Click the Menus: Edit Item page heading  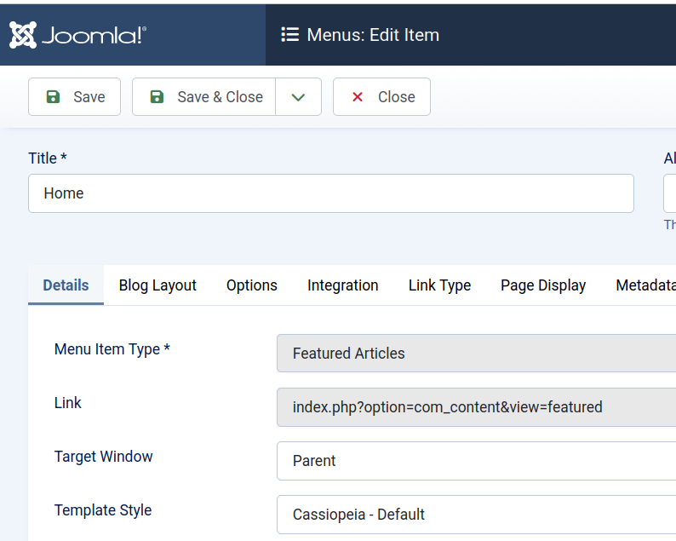tap(373, 35)
